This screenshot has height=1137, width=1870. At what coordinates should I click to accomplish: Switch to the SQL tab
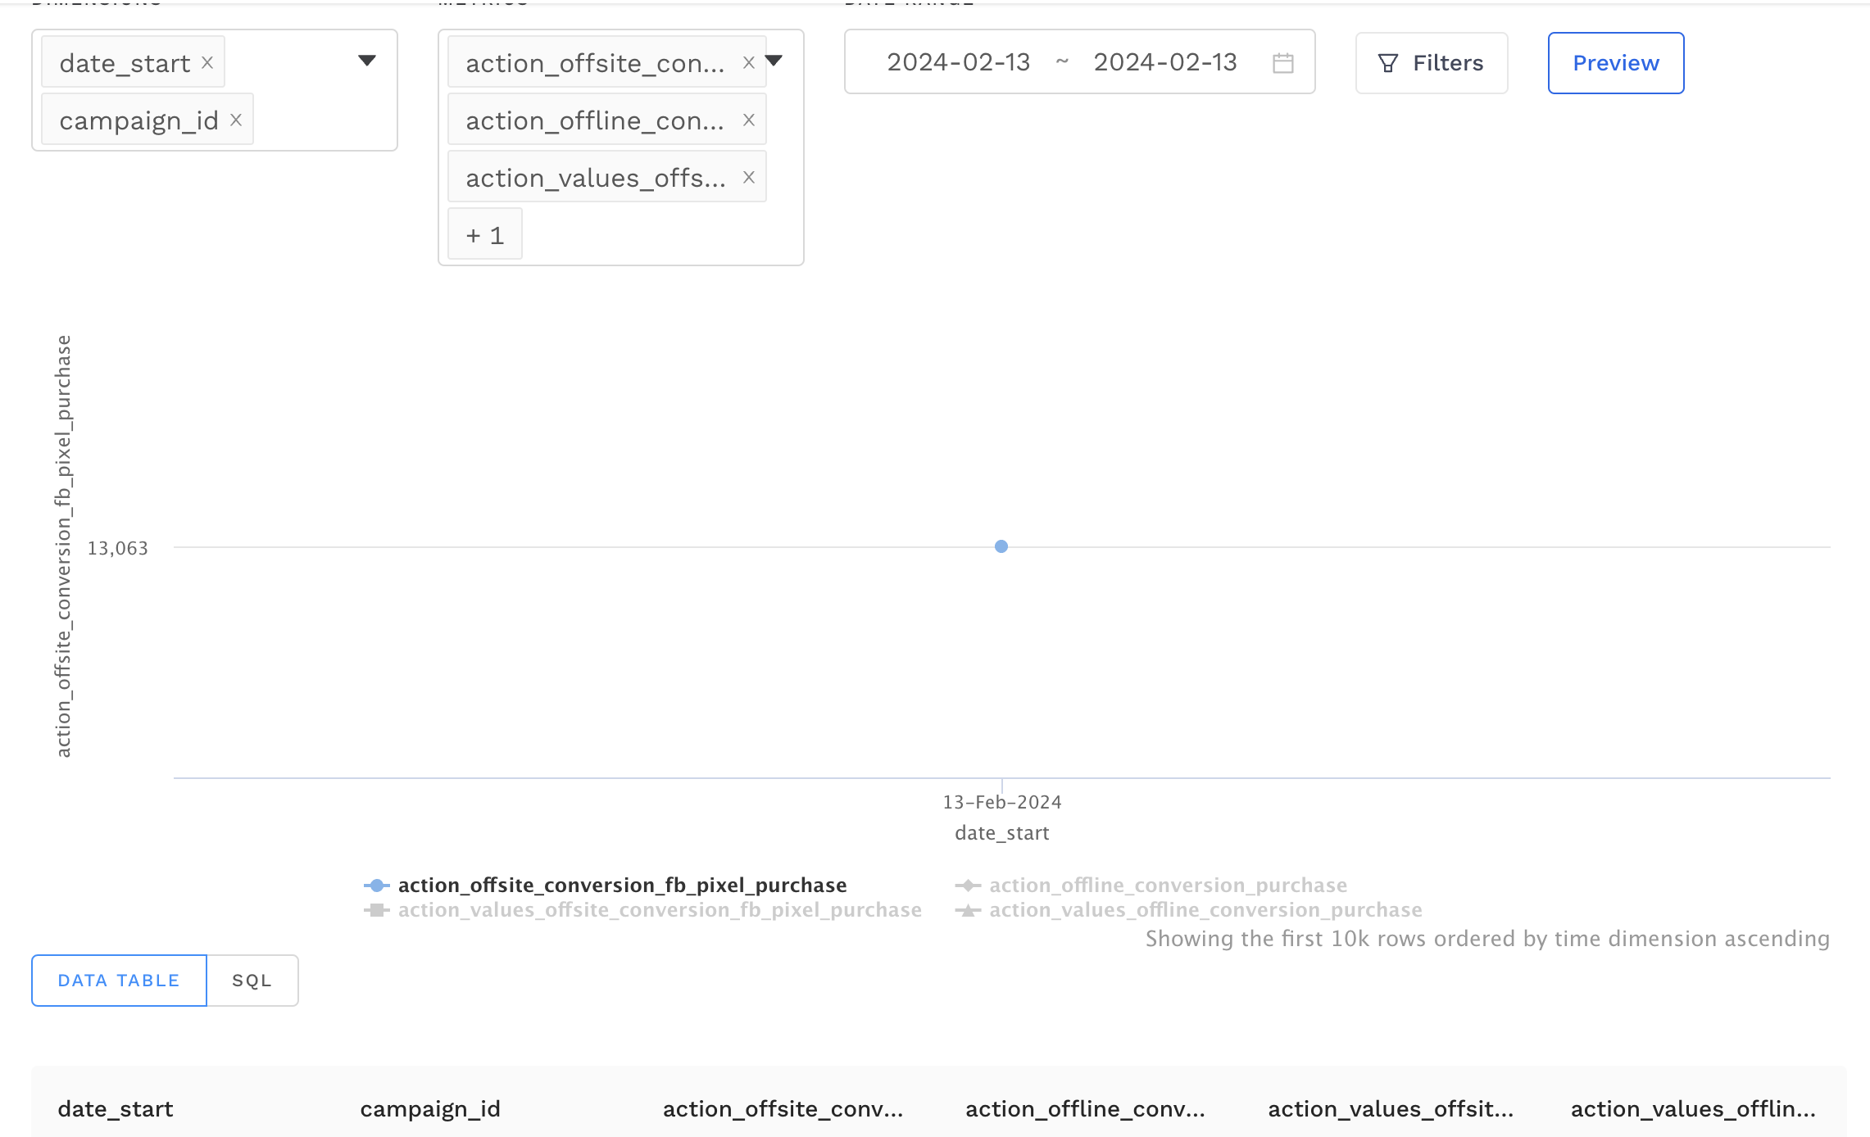(x=252, y=981)
